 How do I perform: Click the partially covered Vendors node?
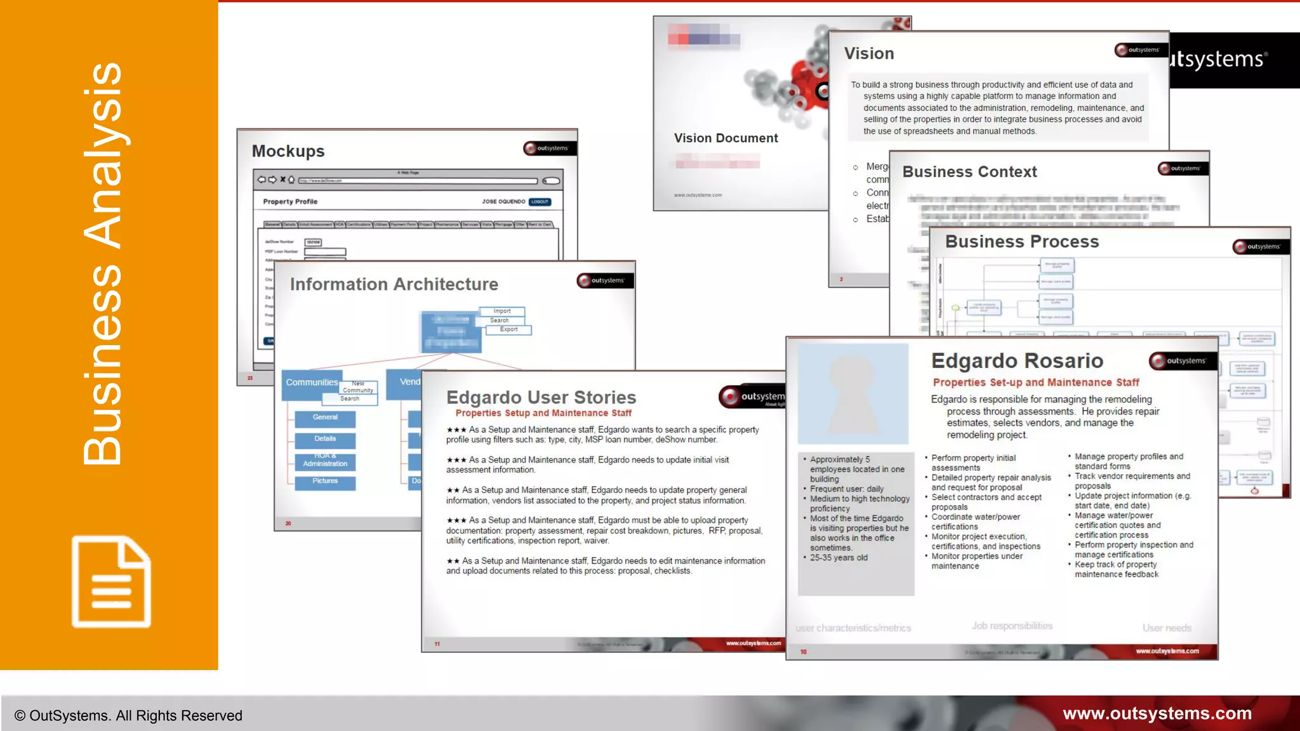404,383
